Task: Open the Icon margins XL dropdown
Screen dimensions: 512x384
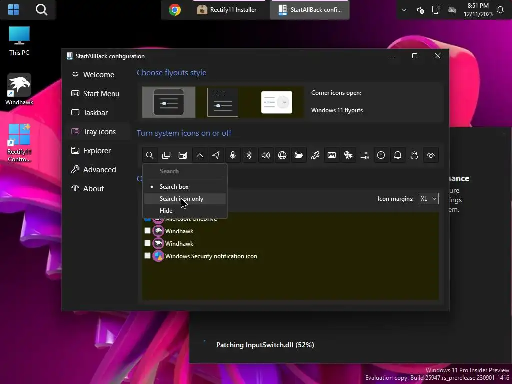Action: click(x=428, y=199)
